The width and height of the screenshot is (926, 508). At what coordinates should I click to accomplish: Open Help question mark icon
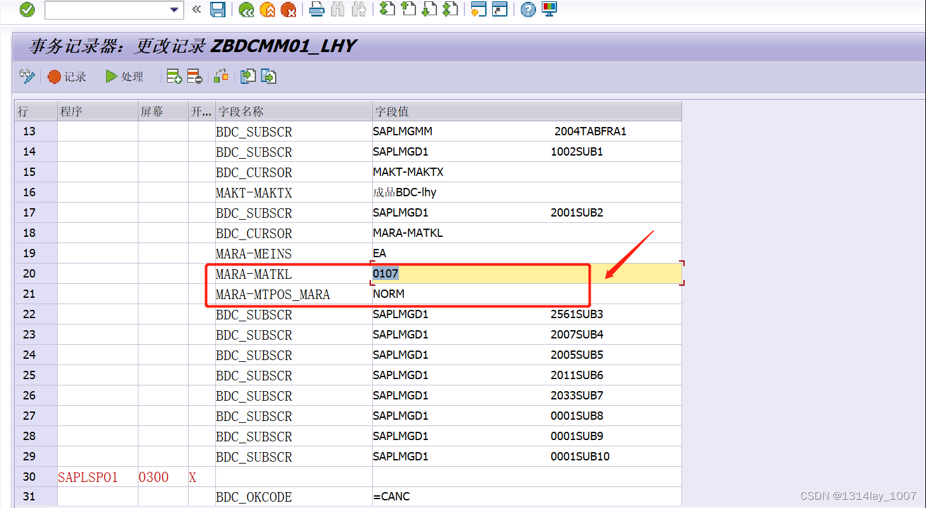click(528, 10)
